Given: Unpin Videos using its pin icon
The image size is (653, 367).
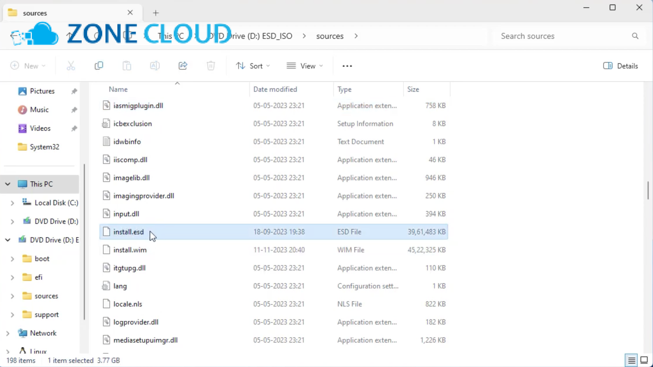Looking at the screenshot, I should tap(74, 128).
